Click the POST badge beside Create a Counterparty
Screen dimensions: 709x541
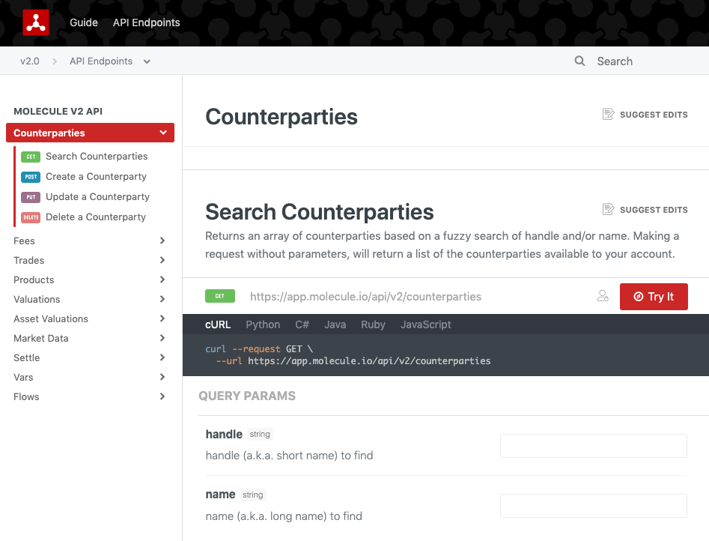31,177
